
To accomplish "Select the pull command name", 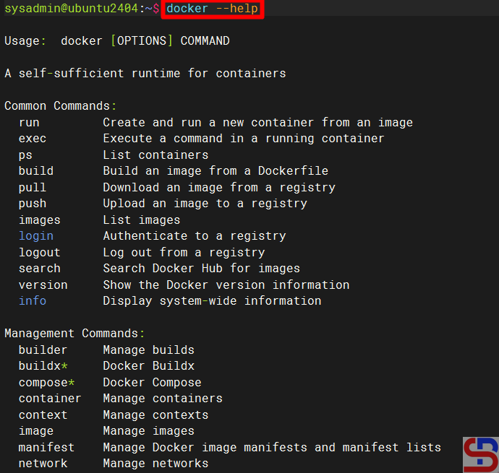I will coord(33,188).
